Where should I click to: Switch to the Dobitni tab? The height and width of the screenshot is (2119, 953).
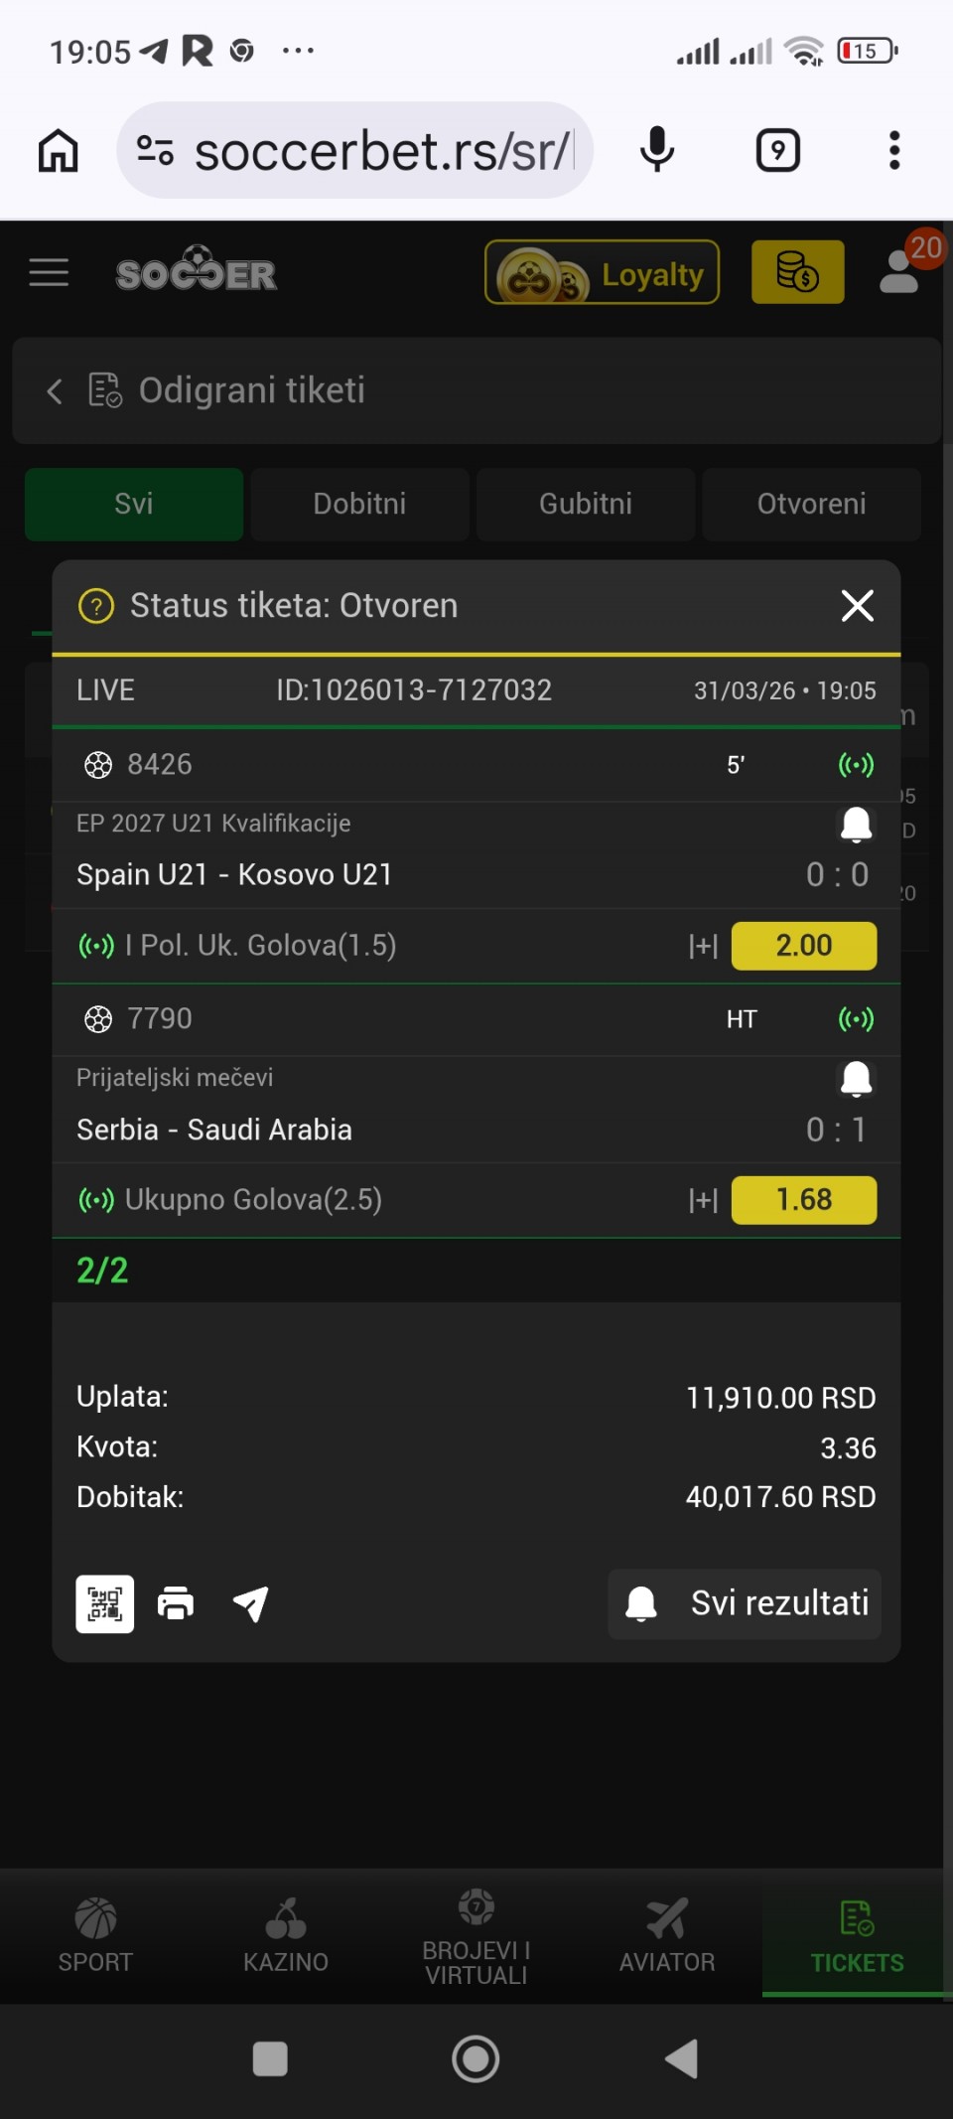(x=359, y=504)
